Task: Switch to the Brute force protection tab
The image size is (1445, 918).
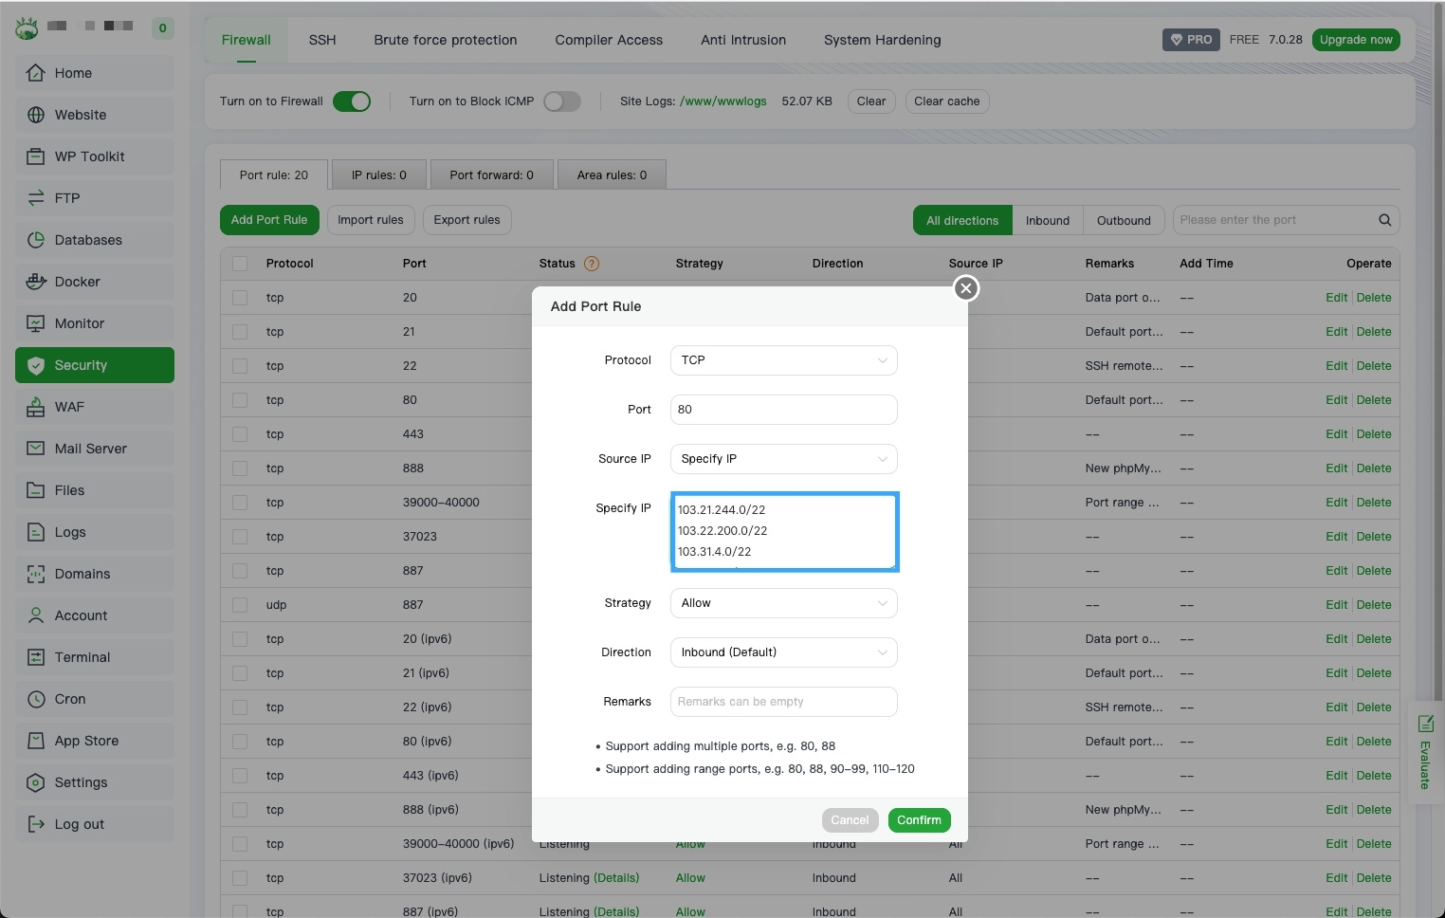Action: [x=446, y=40]
